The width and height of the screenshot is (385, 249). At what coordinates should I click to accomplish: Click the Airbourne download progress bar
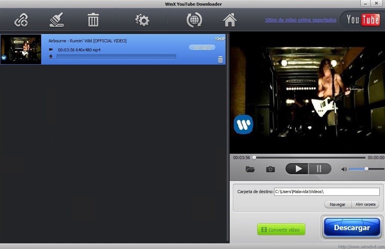point(116,57)
